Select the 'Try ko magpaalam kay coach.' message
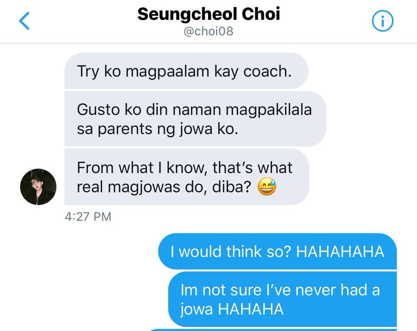Image resolution: width=417 pixels, height=331 pixels. 186,71
